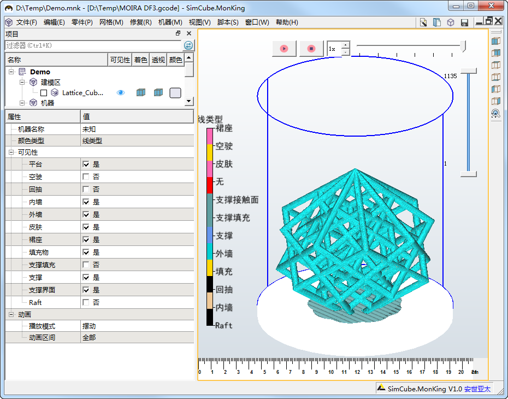Image resolution: width=508 pixels, height=399 pixels.
Task: Decrease playback speed with down arrow
Action: 346,52
